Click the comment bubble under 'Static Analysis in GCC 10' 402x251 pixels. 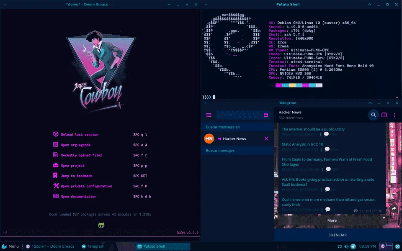click(327, 149)
